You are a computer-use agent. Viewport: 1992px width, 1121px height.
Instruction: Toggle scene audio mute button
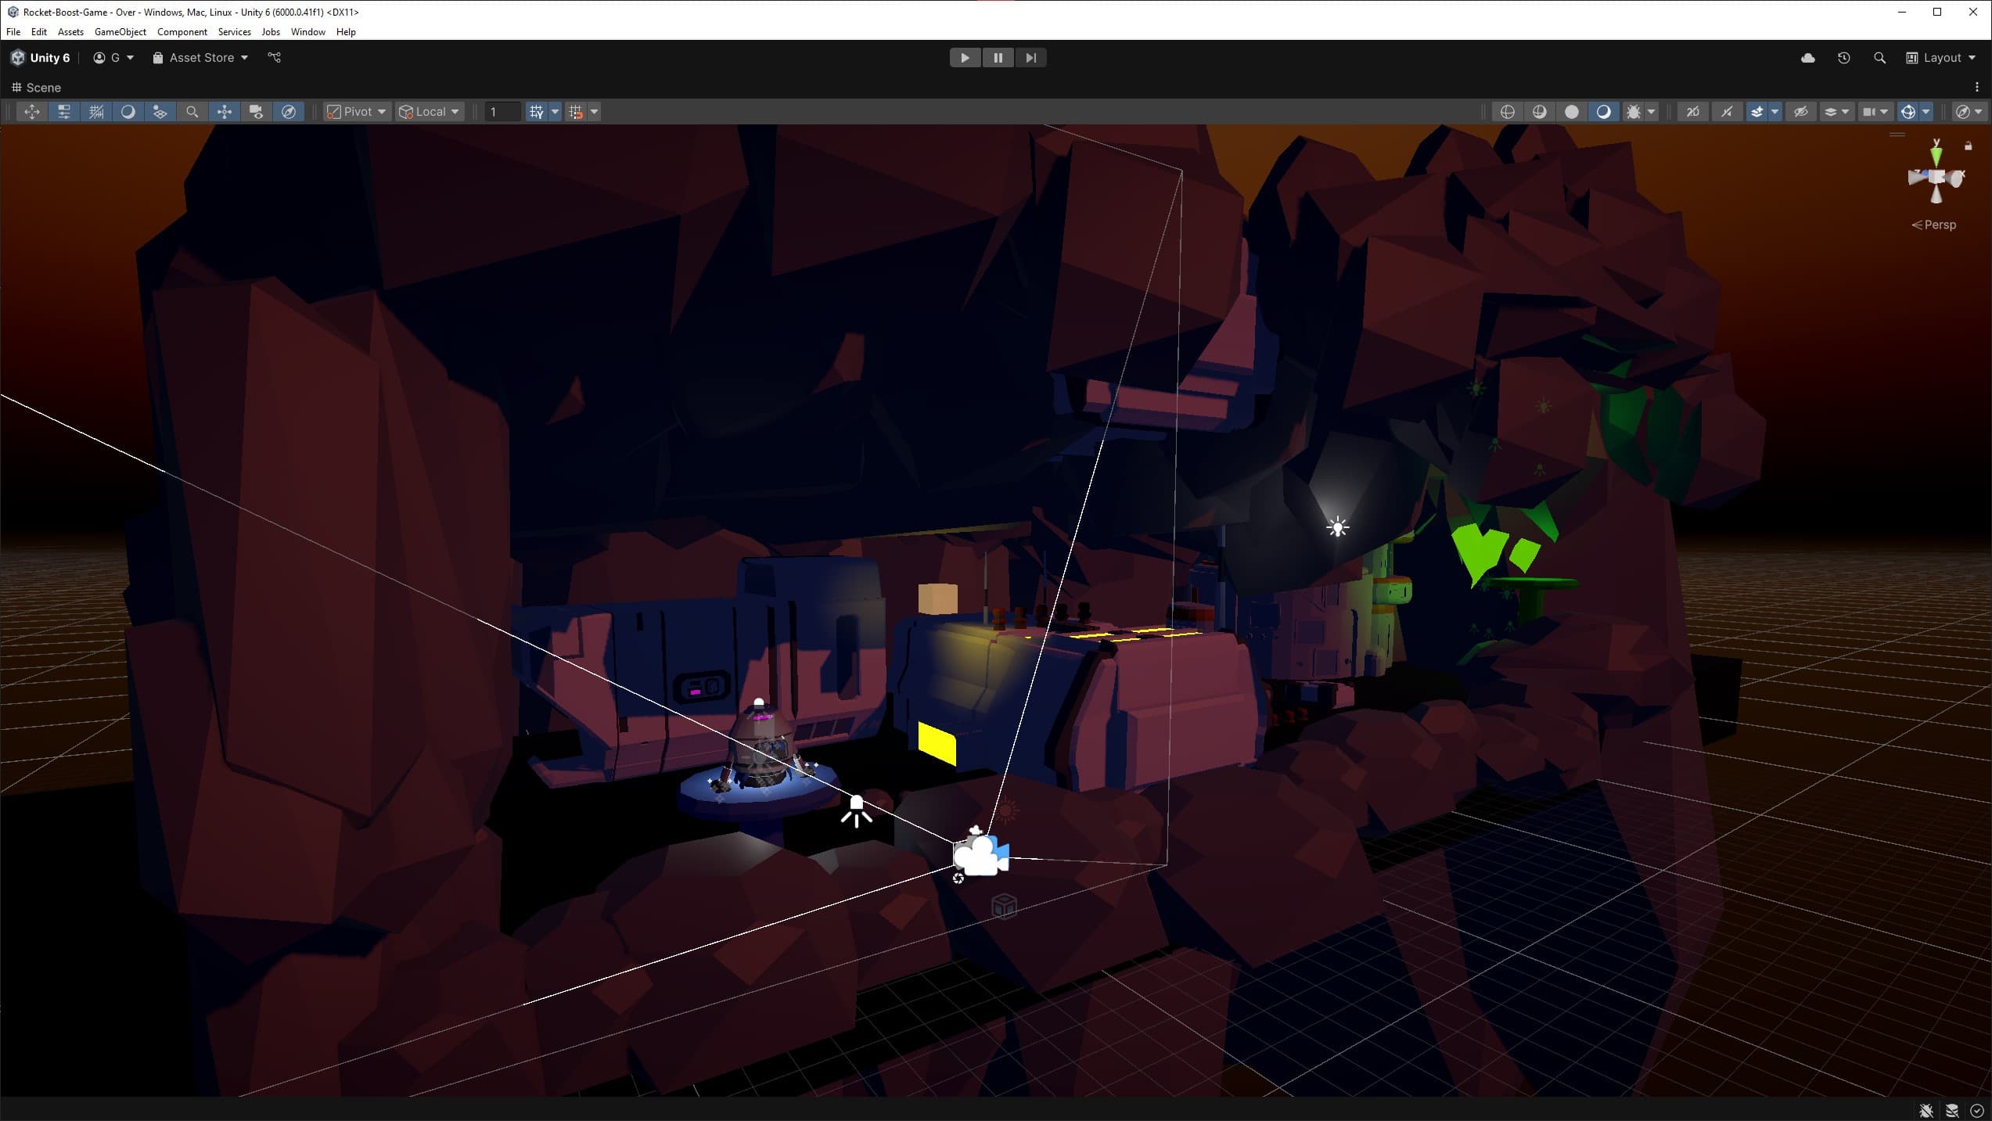(x=1726, y=112)
